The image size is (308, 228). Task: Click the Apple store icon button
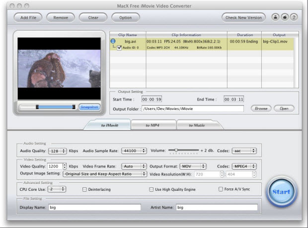pos(285,17)
